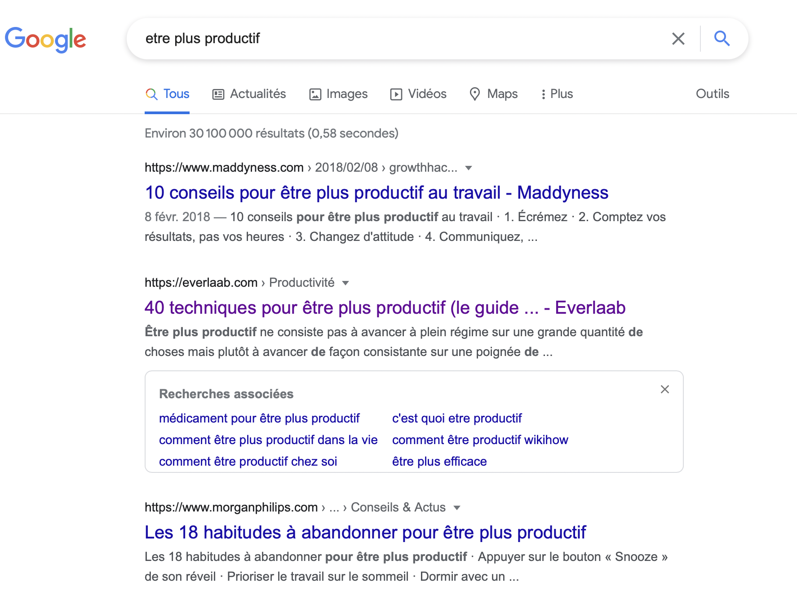Click the https://www.maddyness.com URL text
797x605 pixels.
224,168
